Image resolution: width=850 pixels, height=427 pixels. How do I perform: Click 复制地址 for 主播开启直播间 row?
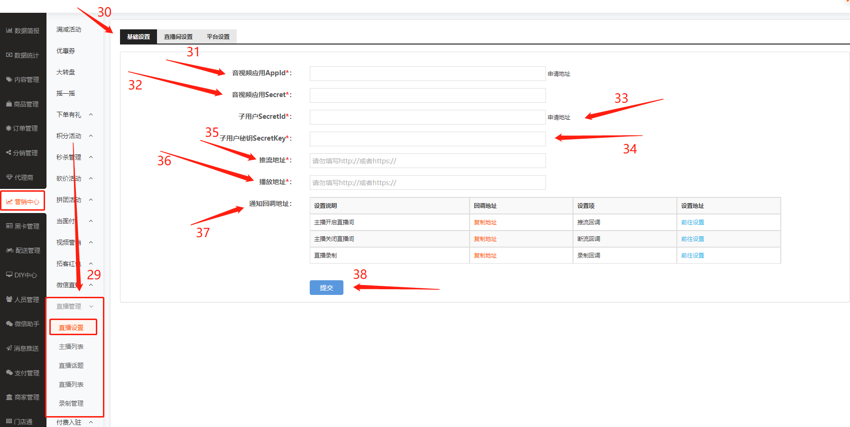pyautogui.click(x=485, y=222)
